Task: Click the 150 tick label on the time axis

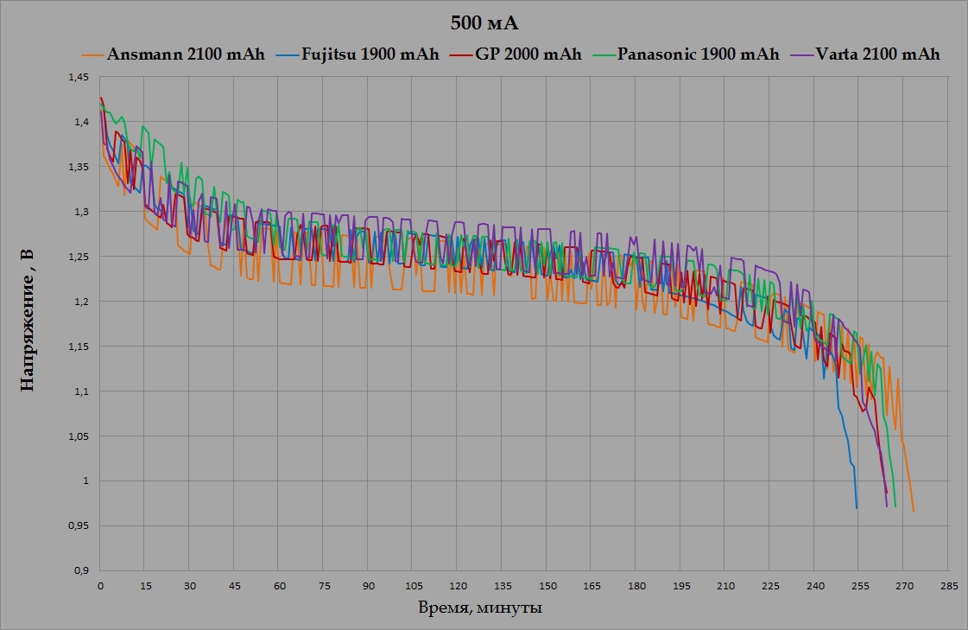Action: click(x=547, y=585)
